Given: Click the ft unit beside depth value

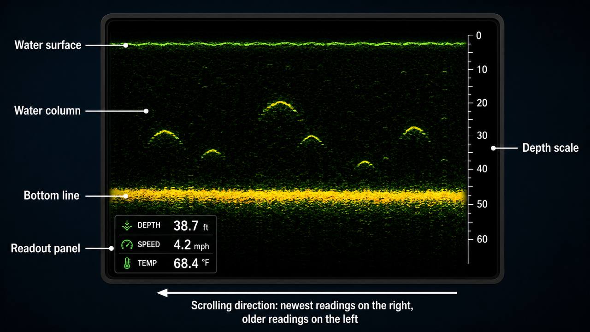Looking at the screenshot, I should [206, 227].
